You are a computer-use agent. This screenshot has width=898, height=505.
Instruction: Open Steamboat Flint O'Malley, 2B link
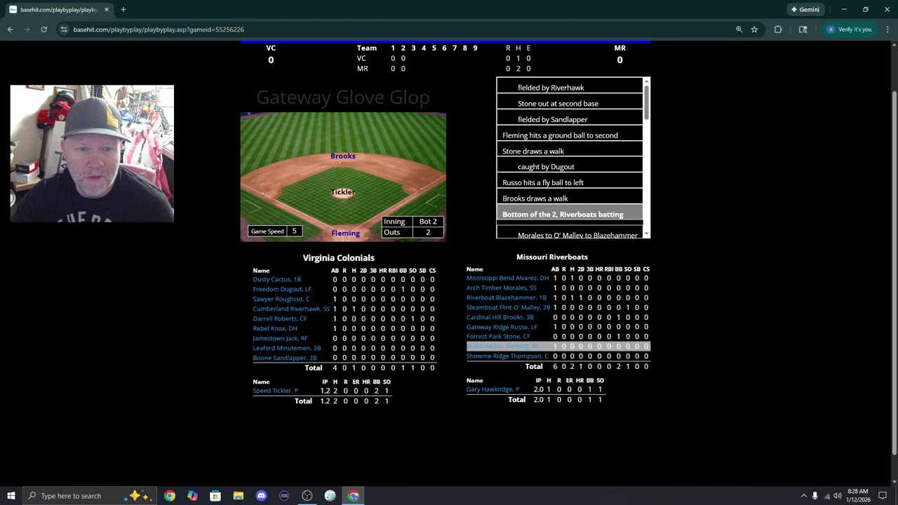[x=509, y=307]
